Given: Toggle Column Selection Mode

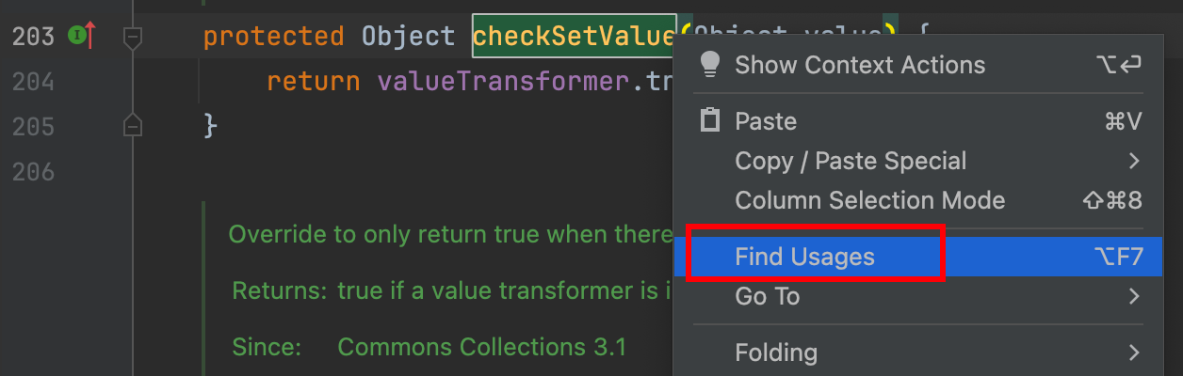Looking at the screenshot, I should click(x=869, y=200).
